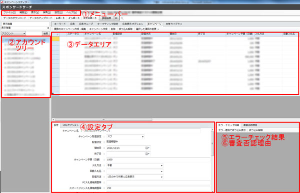
Task: Open the 入札方法 dropdown
Action: pos(135,165)
